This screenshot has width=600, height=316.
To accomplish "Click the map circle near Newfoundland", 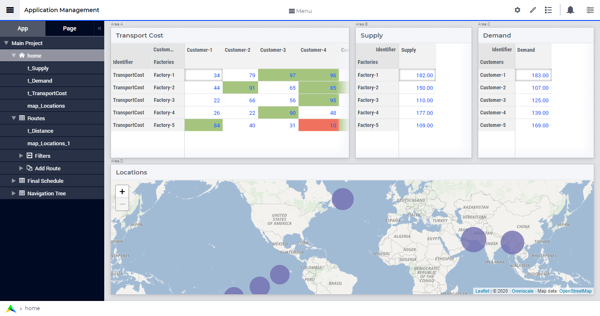I will [342, 199].
